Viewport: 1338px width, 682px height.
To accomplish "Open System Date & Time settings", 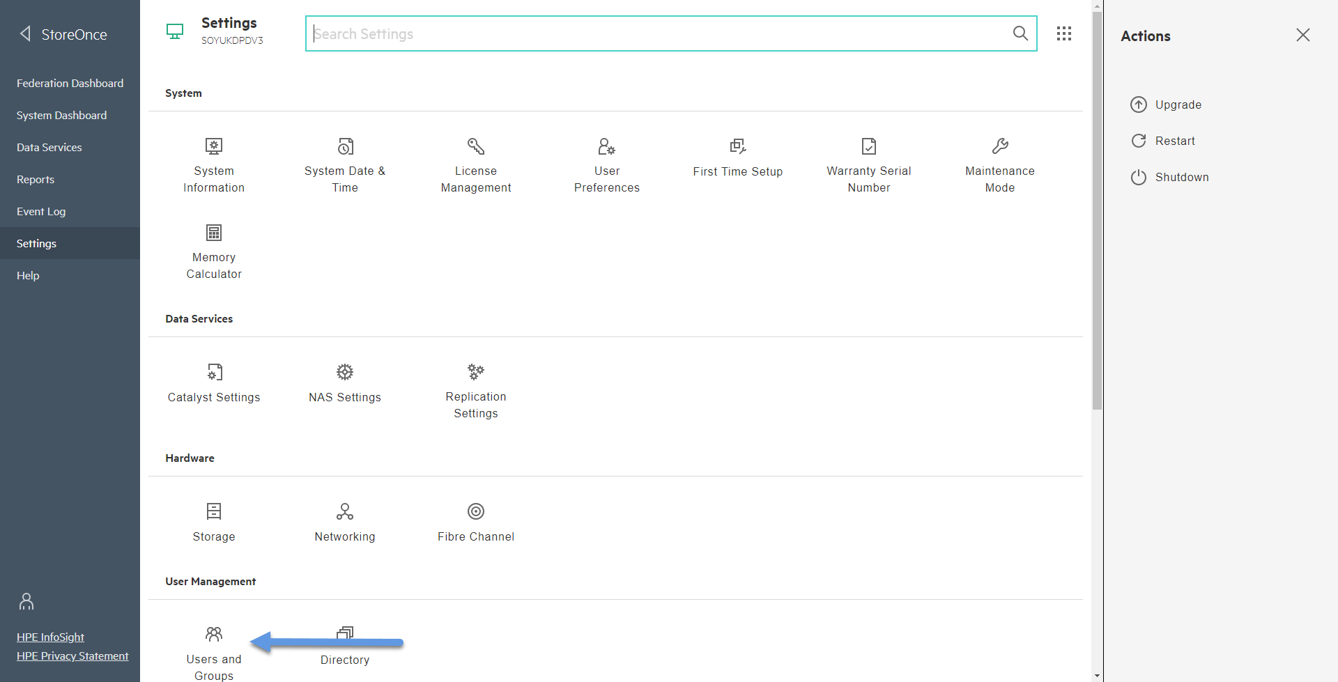I will click(x=345, y=146).
